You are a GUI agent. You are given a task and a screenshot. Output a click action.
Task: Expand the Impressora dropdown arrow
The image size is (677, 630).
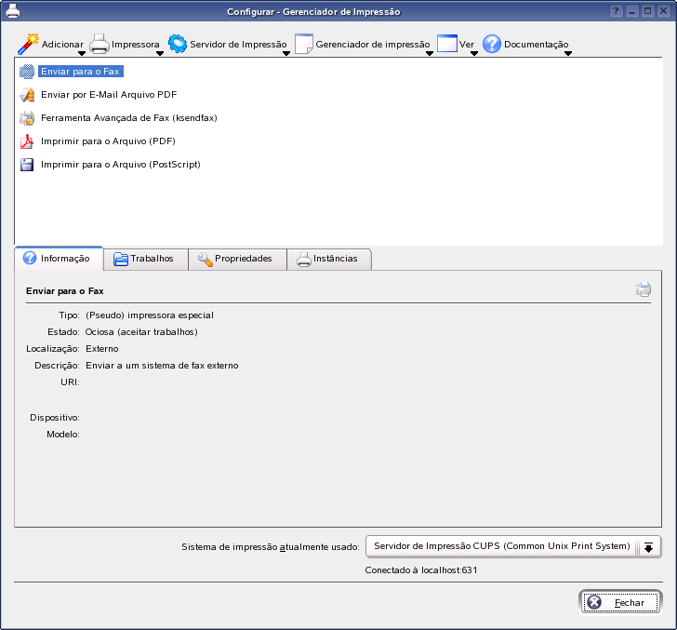point(160,54)
